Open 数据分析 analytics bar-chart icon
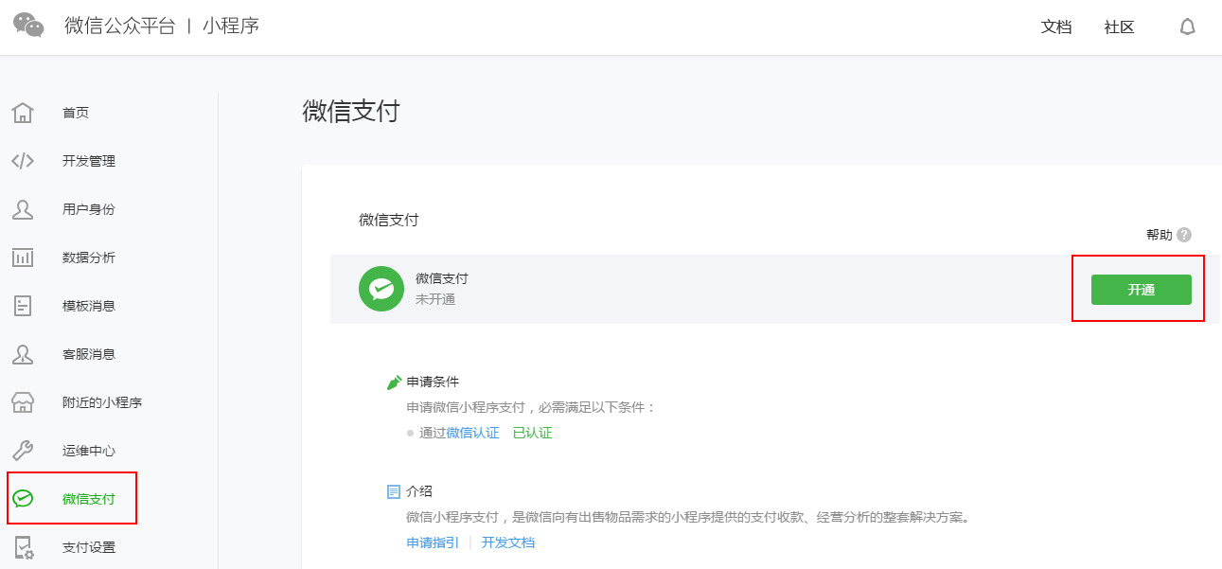 (x=22, y=257)
